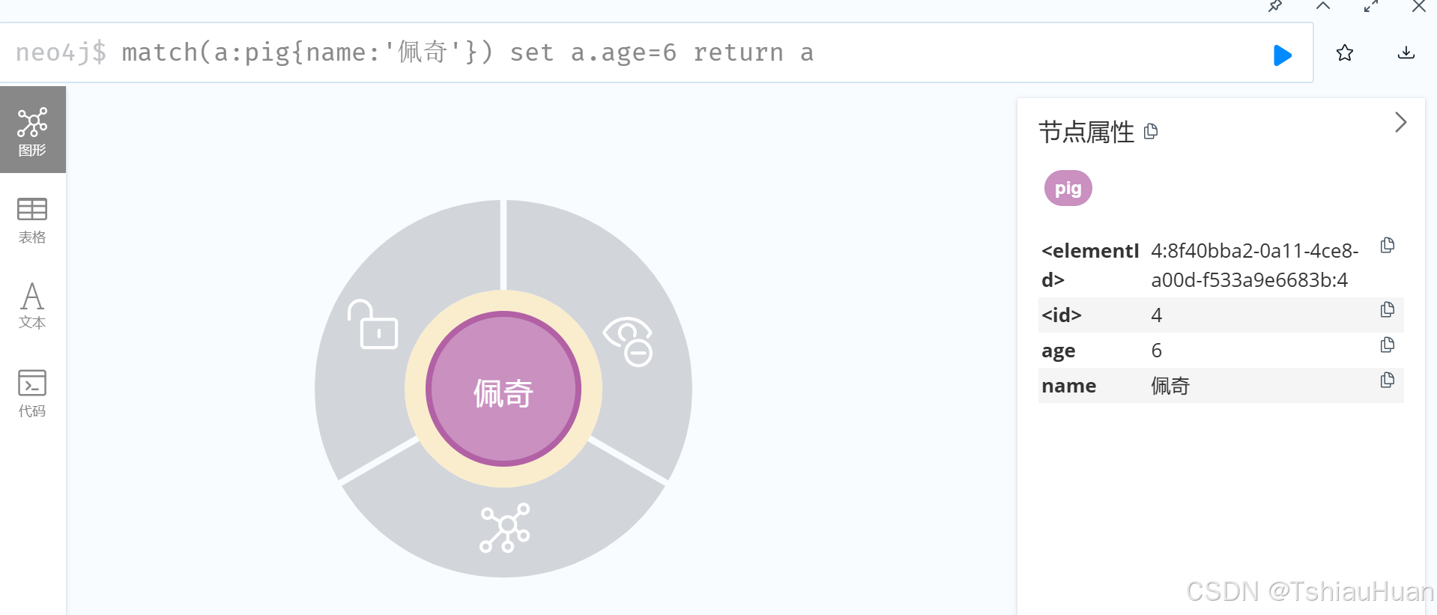
Task: Click the purple pig label badge
Action: point(1068,188)
